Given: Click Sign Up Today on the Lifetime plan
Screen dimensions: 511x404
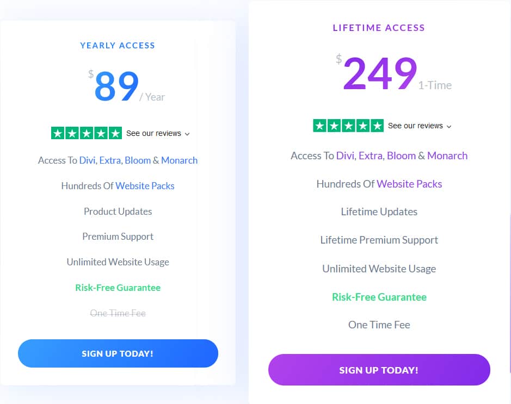Looking at the screenshot, I should click(379, 370).
